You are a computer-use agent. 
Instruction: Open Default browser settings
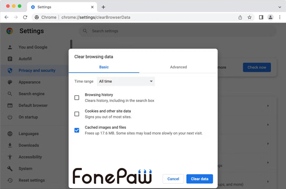[33, 106]
